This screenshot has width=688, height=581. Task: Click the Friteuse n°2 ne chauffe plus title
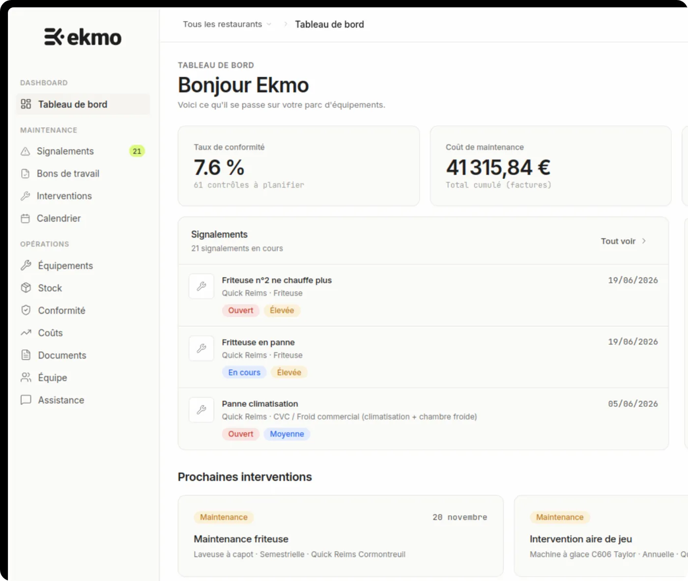[x=277, y=280]
